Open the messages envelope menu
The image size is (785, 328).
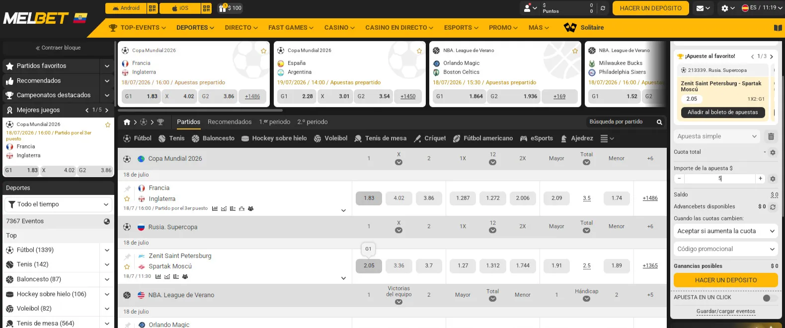pyautogui.click(x=703, y=8)
